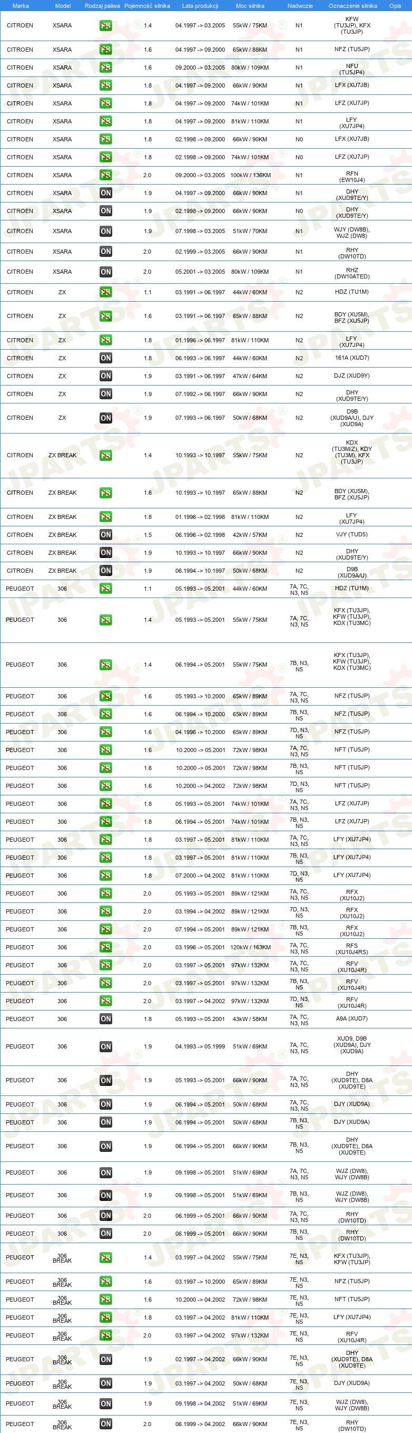Click production dates 03.1996 -> 05.2001
The image size is (412, 1433).
tap(200, 947)
